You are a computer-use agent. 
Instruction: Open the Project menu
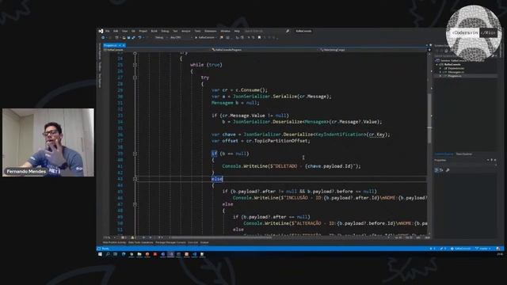click(143, 31)
